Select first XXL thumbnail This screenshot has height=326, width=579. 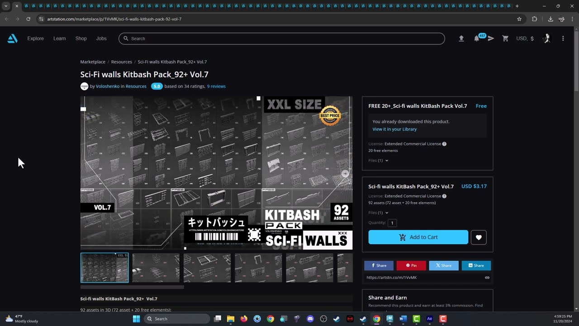[x=104, y=268]
